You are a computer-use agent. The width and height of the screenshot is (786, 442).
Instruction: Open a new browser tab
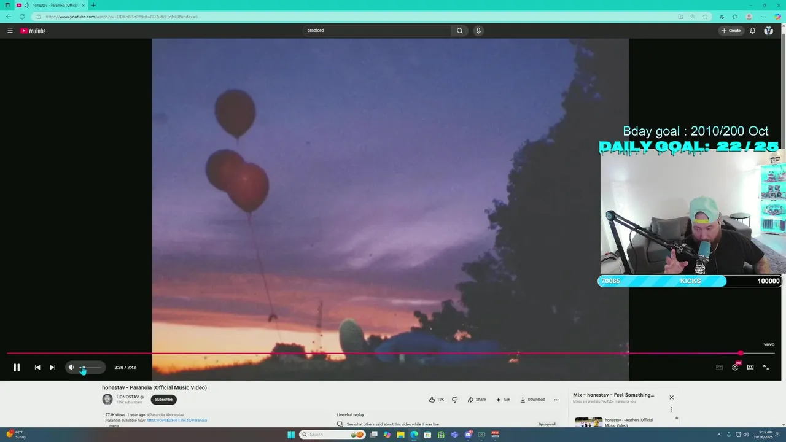click(x=93, y=5)
